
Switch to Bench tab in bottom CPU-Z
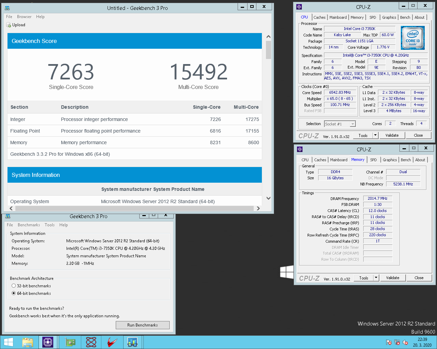coord(406,160)
